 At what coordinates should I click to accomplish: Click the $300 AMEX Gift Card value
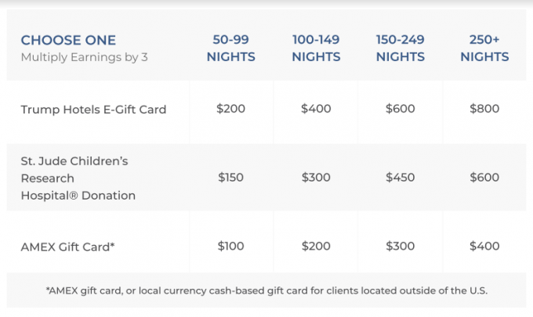coord(400,246)
